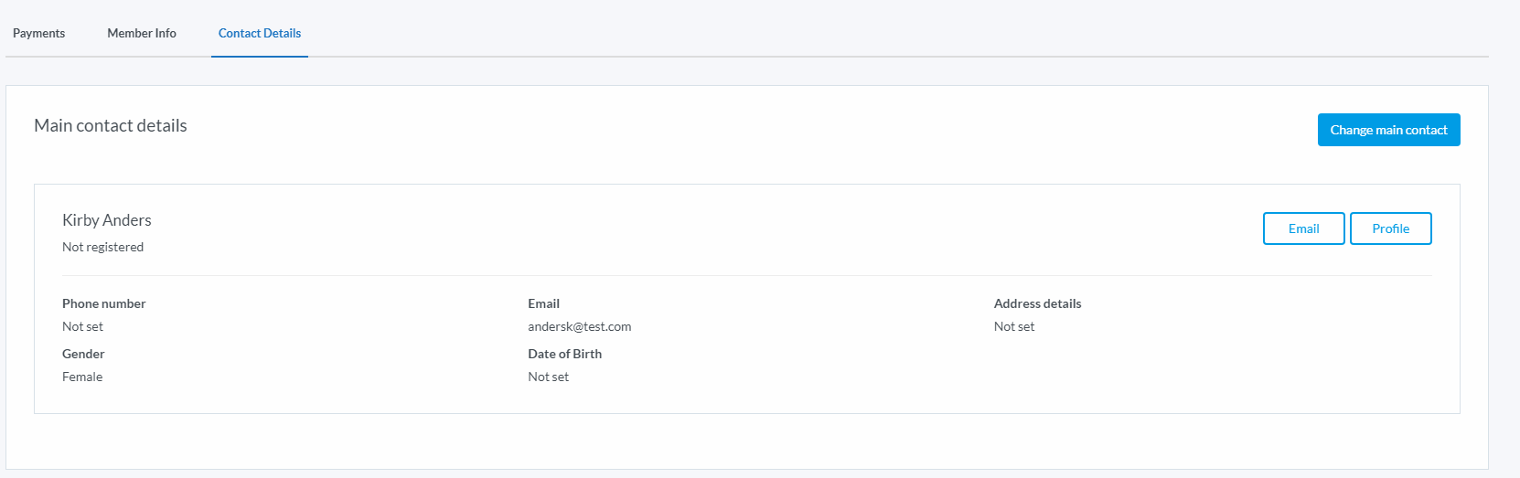The image size is (1520, 478).
Task: Click the bold Email field label
Action: [543, 303]
